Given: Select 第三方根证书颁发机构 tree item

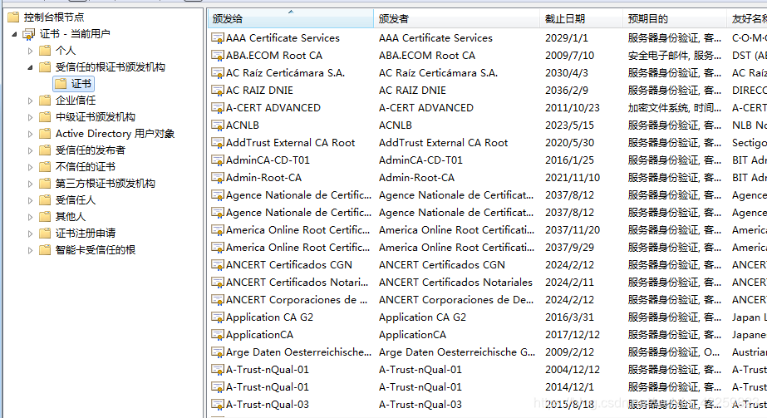Looking at the screenshot, I should tap(106, 184).
